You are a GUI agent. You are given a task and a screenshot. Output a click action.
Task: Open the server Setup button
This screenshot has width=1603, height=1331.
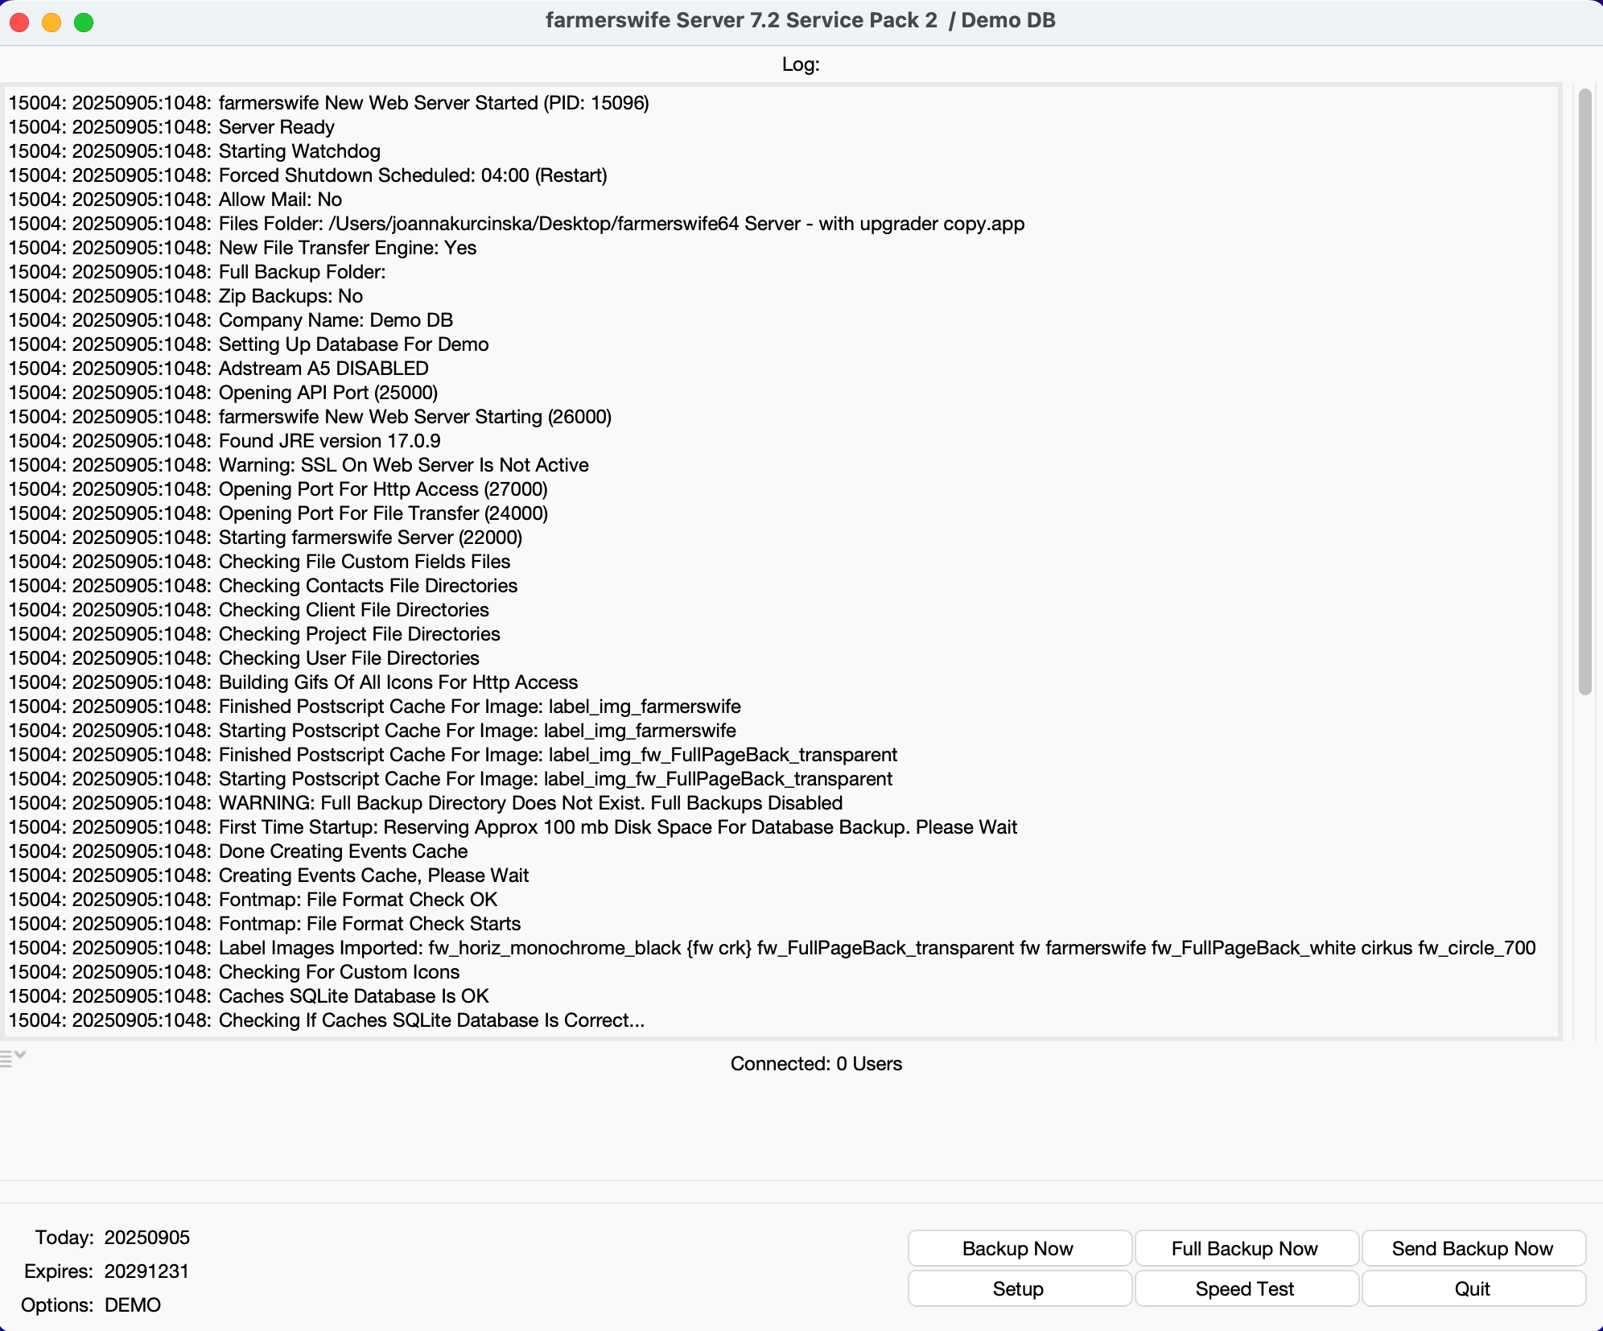1018,1288
